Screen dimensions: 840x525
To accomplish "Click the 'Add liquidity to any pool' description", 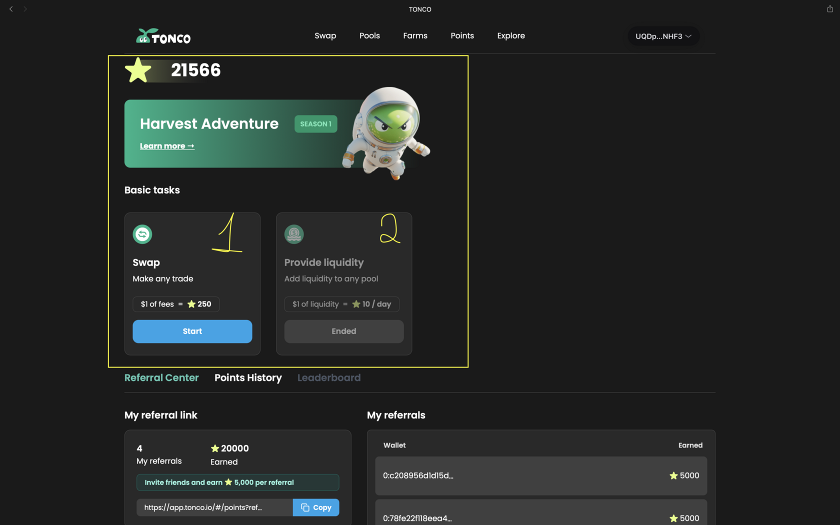I will [331, 278].
